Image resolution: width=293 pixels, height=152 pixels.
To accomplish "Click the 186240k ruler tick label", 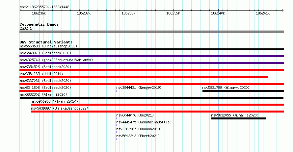I will pos(218,13).
